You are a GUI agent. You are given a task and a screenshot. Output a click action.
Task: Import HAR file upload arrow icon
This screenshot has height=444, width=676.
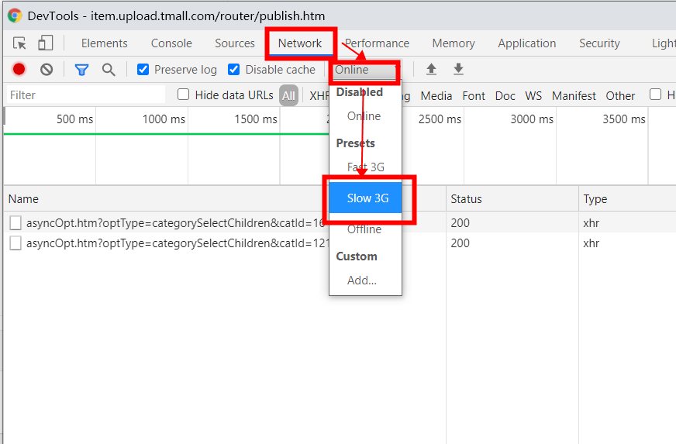click(431, 69)
